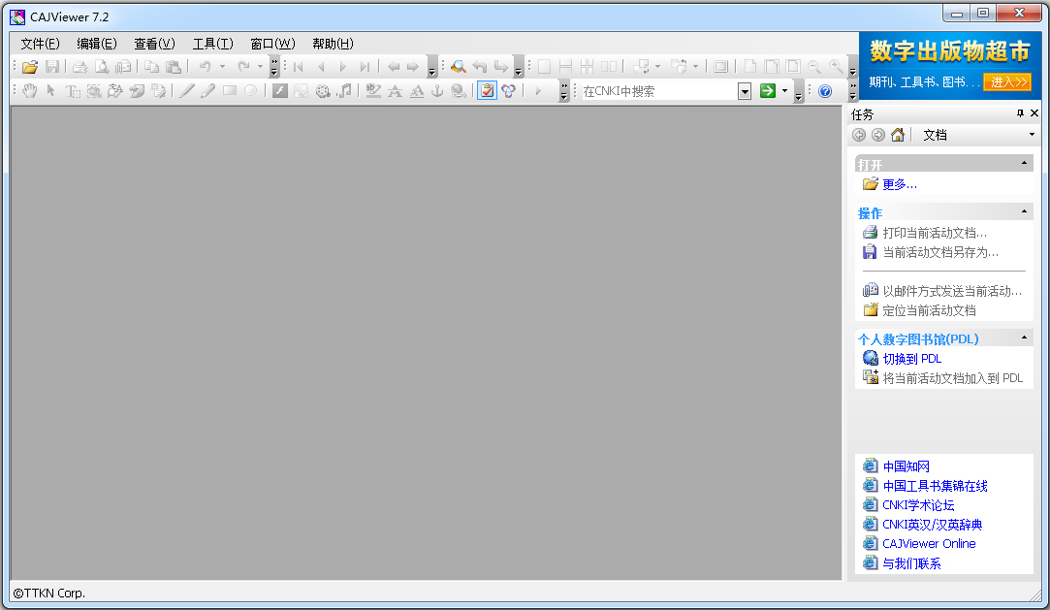Click the 进入>> button in the banner
This screenshot has height=610, width=1050.
click(x=1008, y=82)
